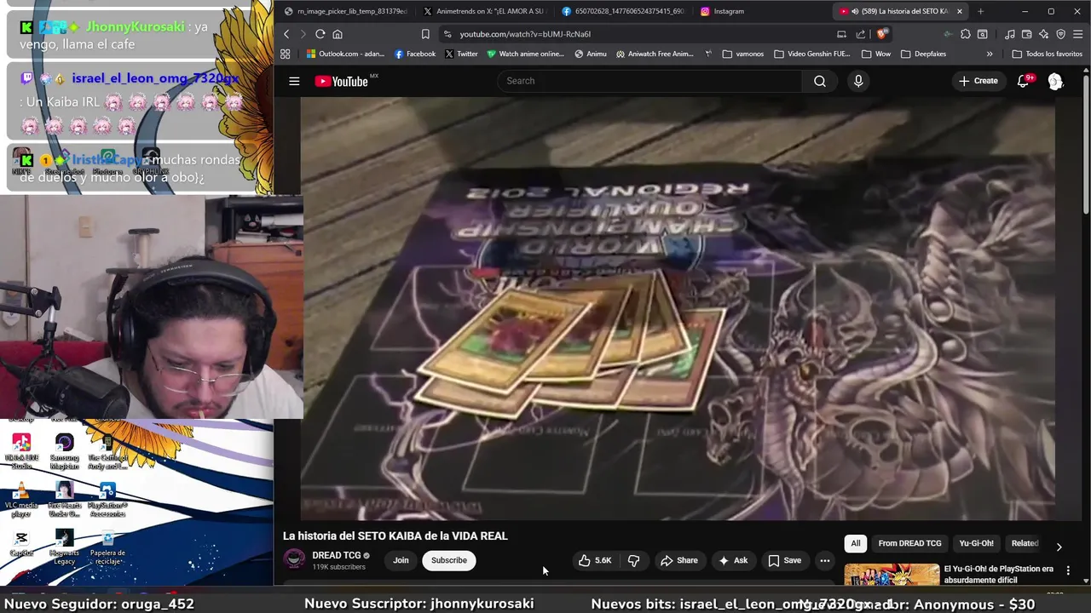Open the bookmark bar apps grid icon
The image size is (1091, 613).
(285, 54)
